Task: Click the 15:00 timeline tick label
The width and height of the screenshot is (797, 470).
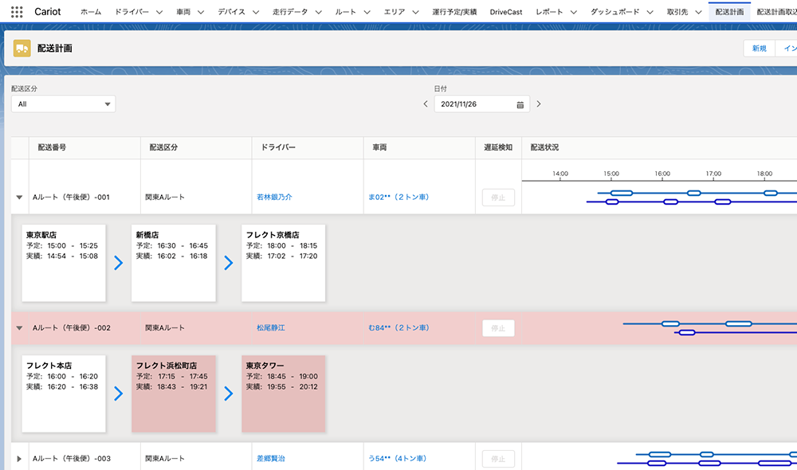Action: [611, 174]
